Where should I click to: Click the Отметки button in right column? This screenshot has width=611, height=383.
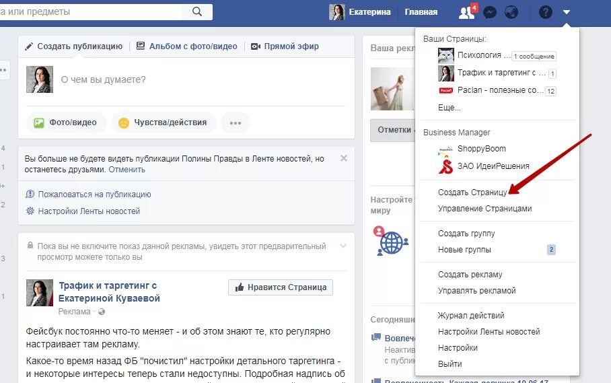tap(394, 130)
